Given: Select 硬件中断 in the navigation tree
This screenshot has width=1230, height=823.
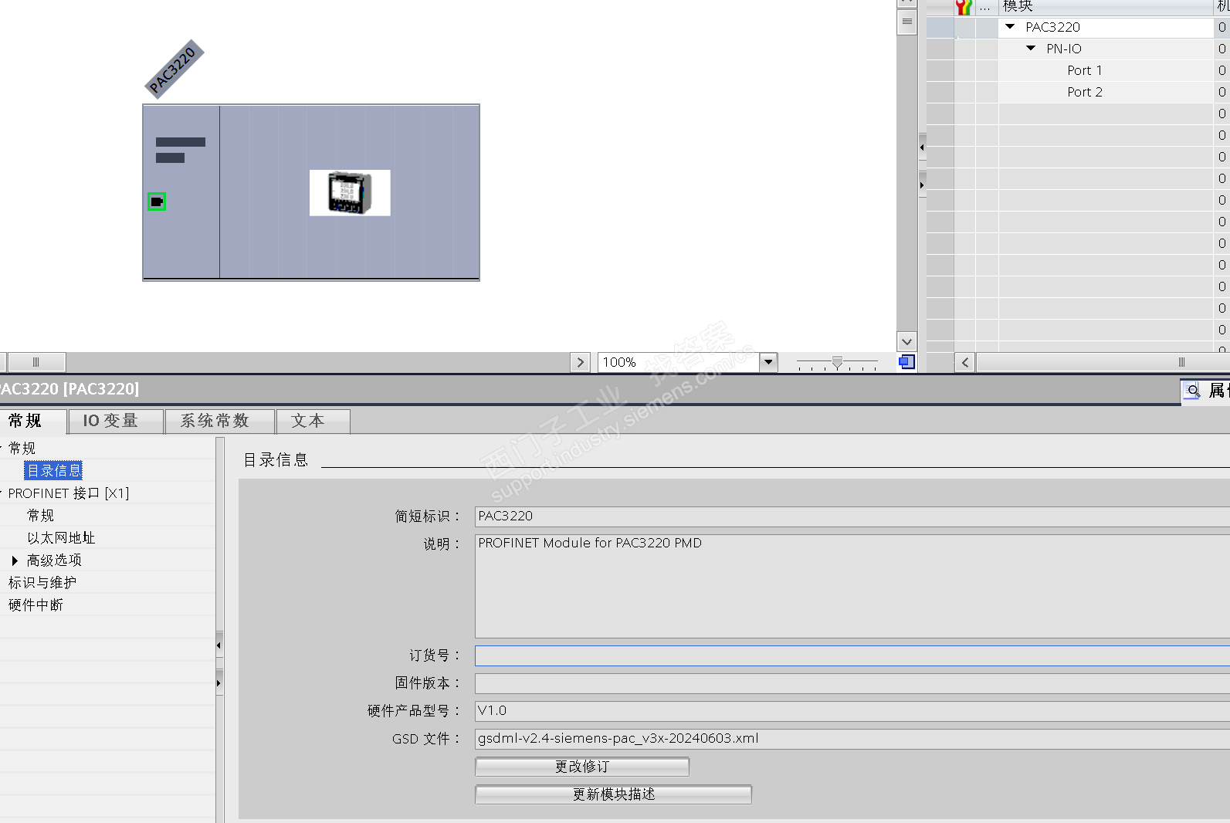Looking at the screenshot, I should 36,605.
